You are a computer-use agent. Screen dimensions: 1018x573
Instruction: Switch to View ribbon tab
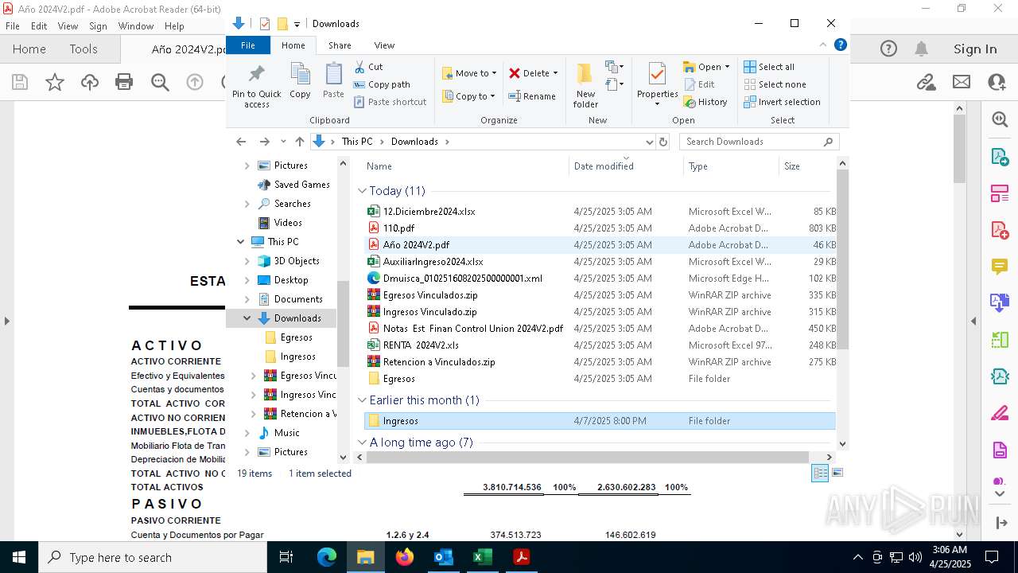(384, 45)
